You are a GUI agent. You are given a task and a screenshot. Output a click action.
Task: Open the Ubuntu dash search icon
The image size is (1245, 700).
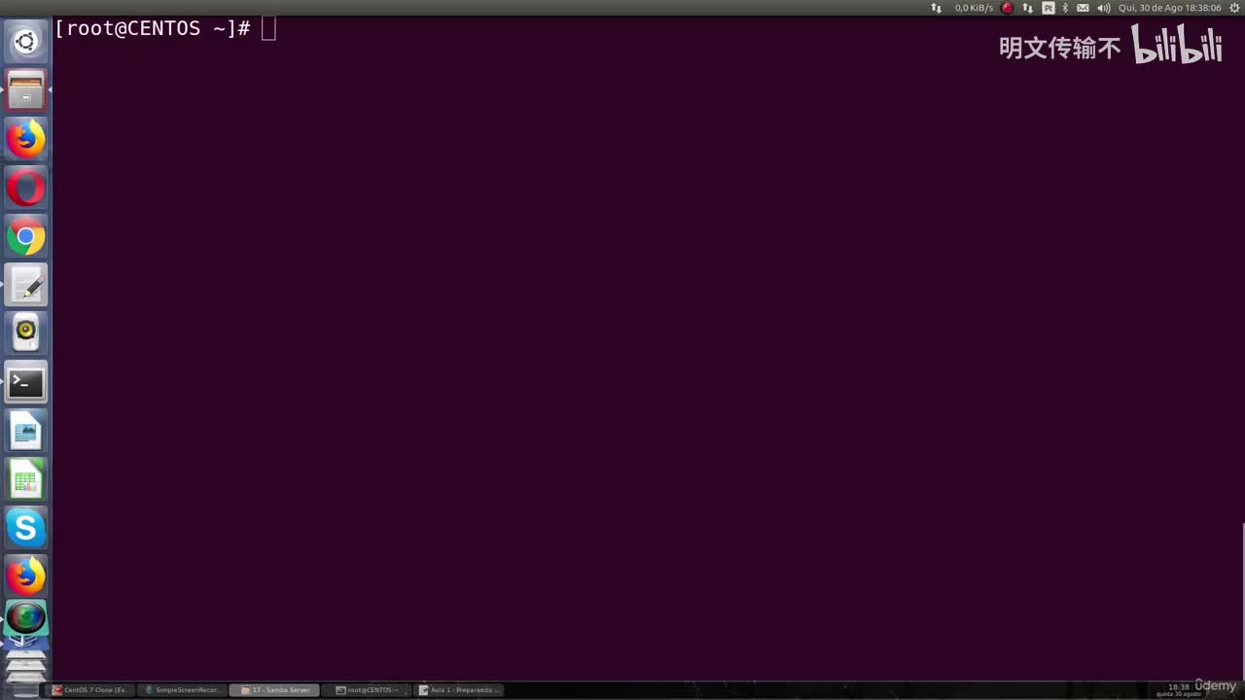pyautogui.click(x=25, y=42)
